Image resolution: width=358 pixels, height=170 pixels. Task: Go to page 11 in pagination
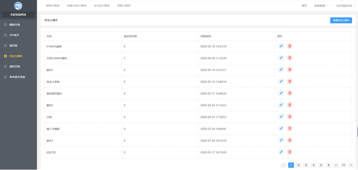(343, 165)
